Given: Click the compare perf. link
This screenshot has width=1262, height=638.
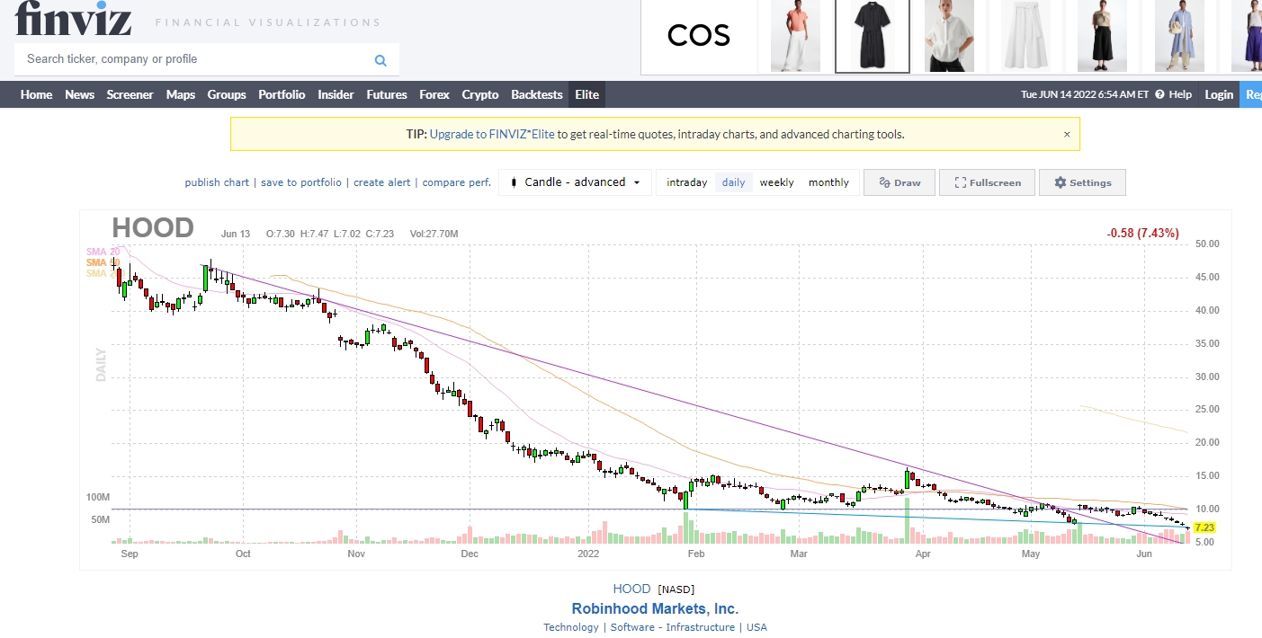Looking at the screenshot, I should click(457, 182).
